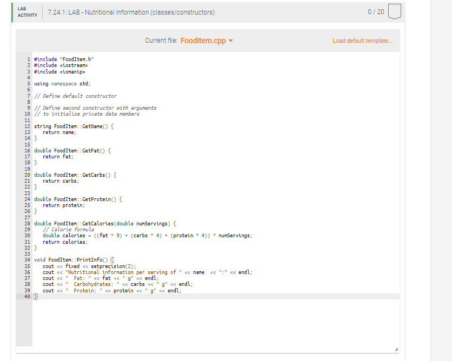Click the Calorie formula comment
452x361 pixels.
[x=68, y=230]
